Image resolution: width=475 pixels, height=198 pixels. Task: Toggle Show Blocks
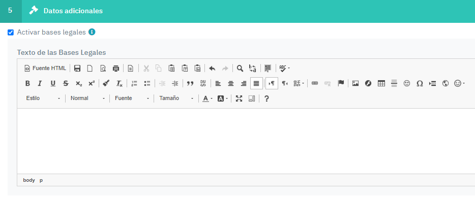252,98
